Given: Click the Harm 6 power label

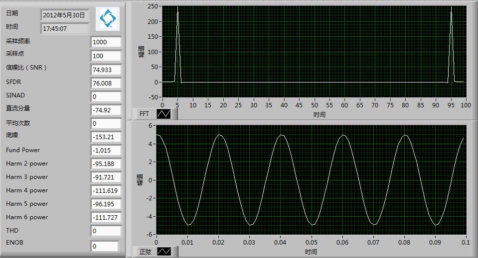Looking at the screenshot, I should tap(27, 217).
